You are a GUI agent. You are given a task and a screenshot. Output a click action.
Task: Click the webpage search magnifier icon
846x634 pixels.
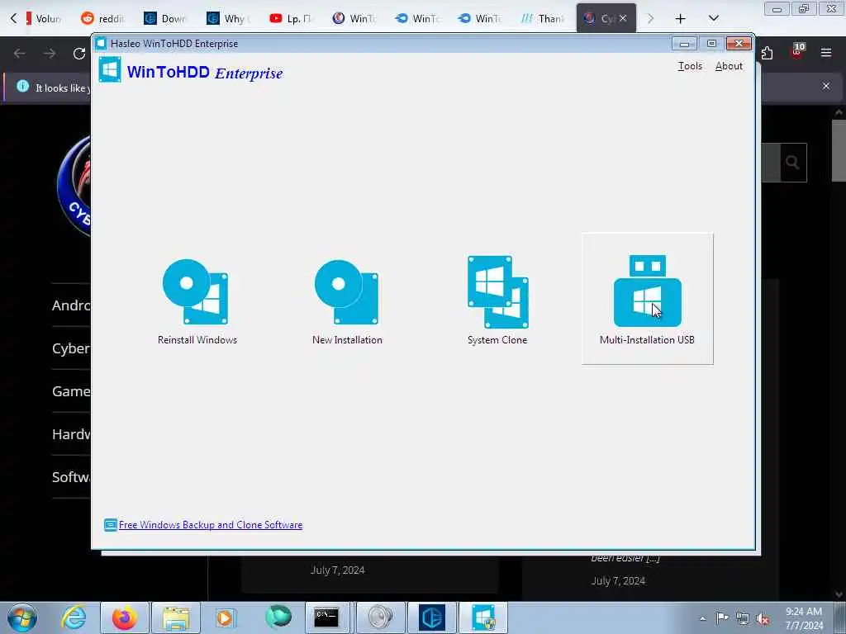tap(792, 163)
